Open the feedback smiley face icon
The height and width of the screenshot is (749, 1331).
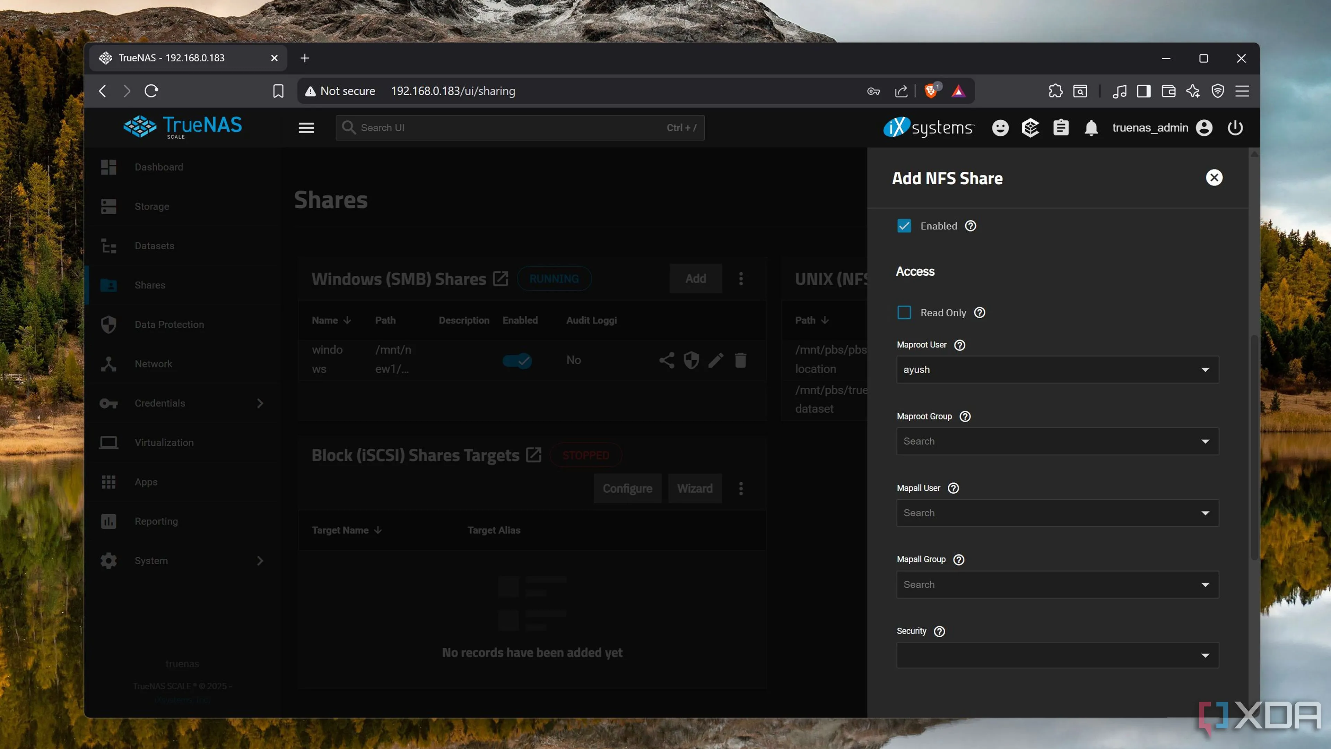pyautogui.click(x=1000, y=128)
